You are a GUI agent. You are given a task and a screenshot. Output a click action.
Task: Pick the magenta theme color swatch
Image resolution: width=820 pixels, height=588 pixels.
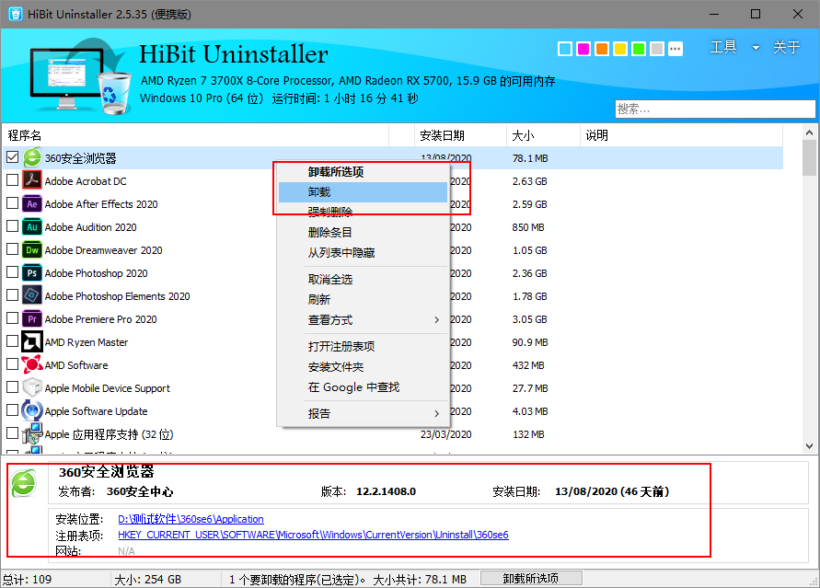583,49
